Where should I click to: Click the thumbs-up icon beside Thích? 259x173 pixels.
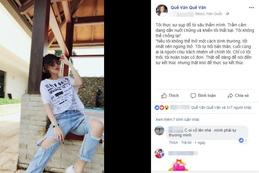click(164, 96)
